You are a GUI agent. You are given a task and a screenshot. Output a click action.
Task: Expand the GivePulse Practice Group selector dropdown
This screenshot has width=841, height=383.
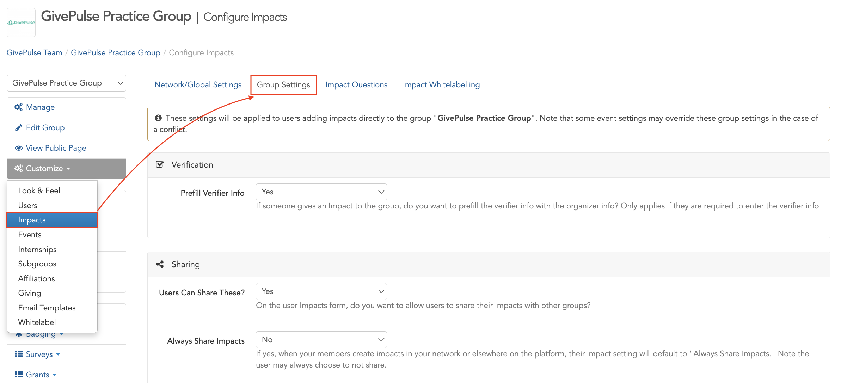point(66,83)
